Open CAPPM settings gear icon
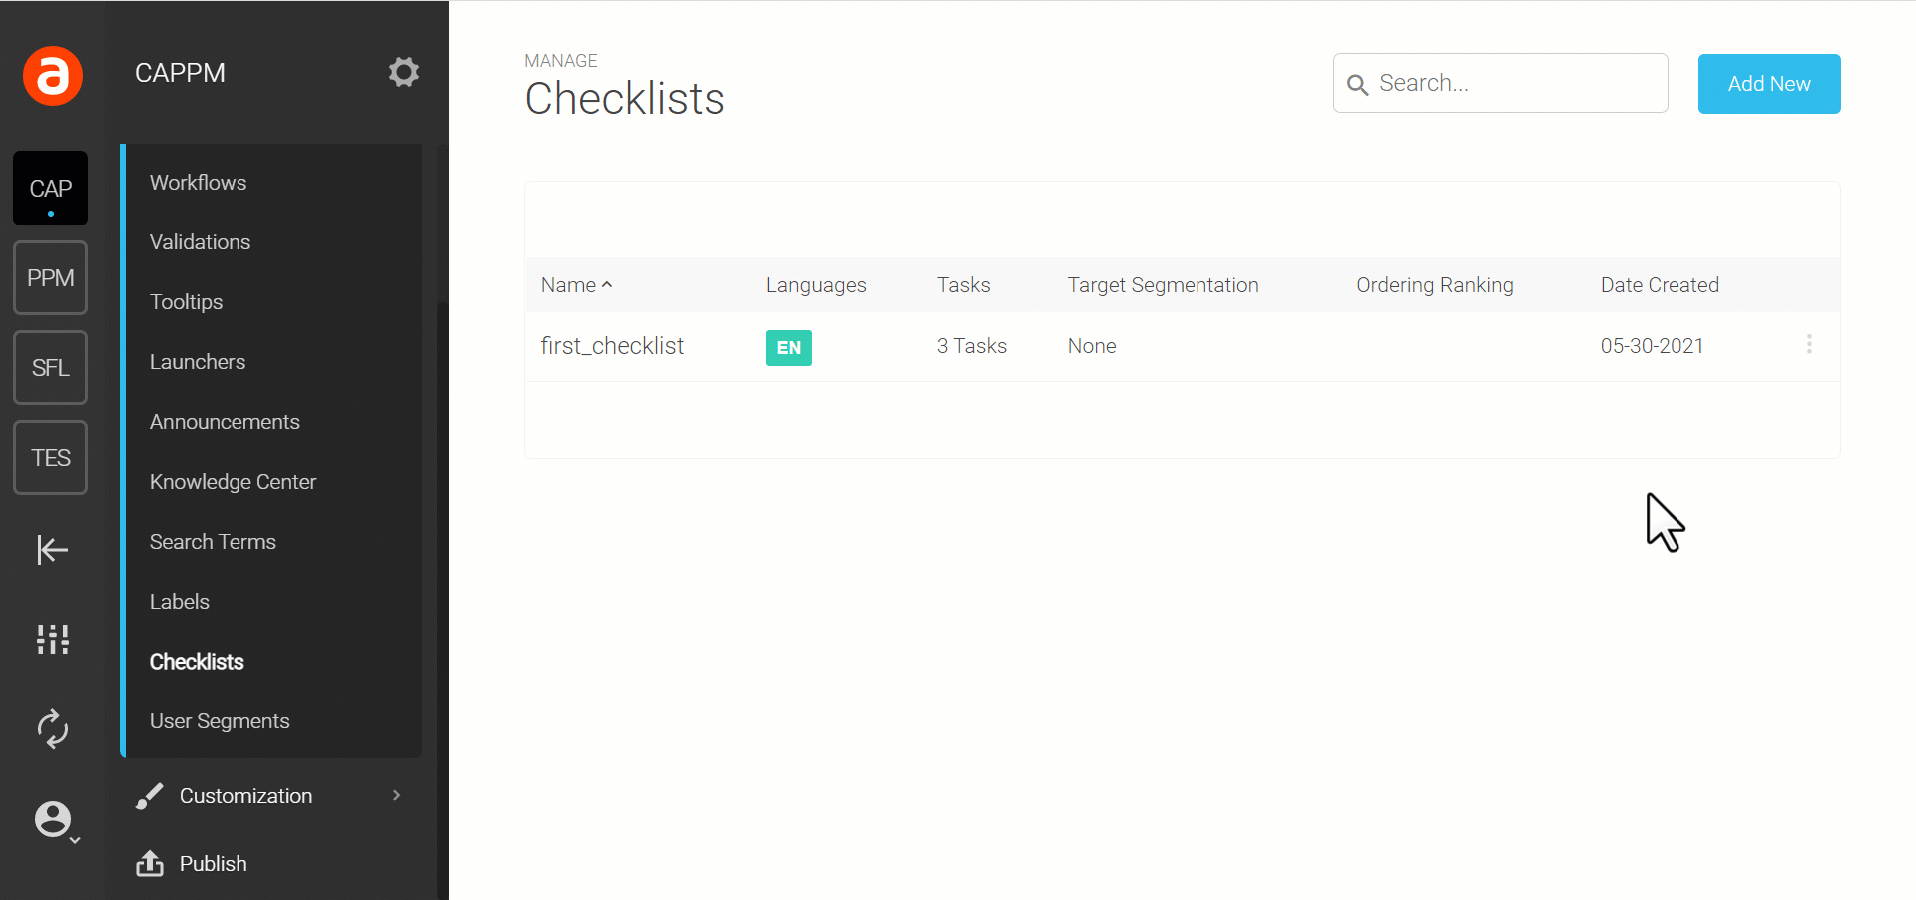The height and width of the screenshot is (900, 1916). (404, 72)
